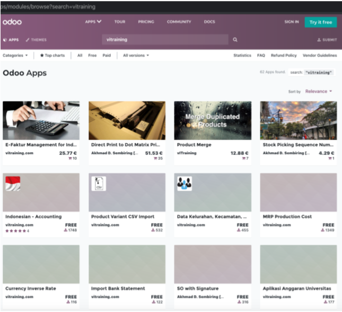Open the E-Faktur Management calculator thumbnail

41,120
